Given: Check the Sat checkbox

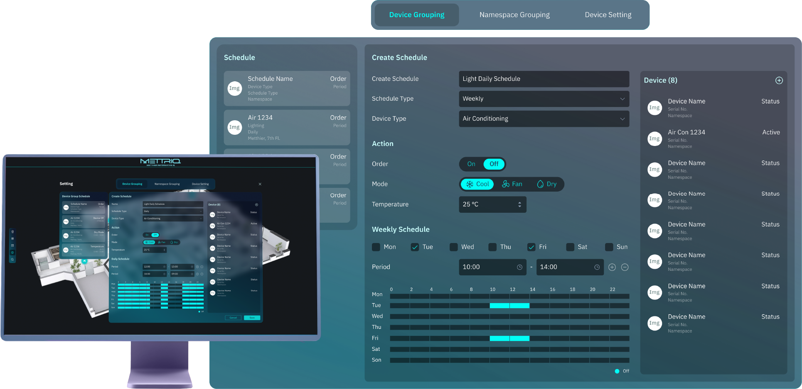Looking at the screenshot, I should [x=570, y=247].
